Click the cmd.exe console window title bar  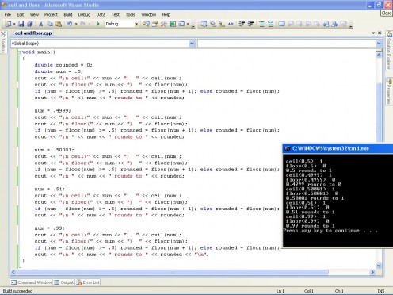click(338, 148)
